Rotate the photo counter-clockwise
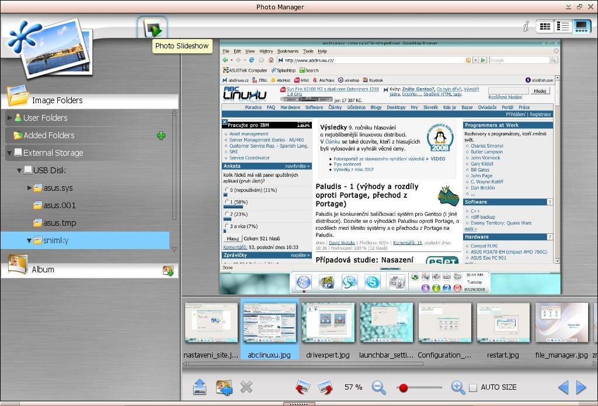The width and height of the screenshot is (598, 406). pos(303,387)
